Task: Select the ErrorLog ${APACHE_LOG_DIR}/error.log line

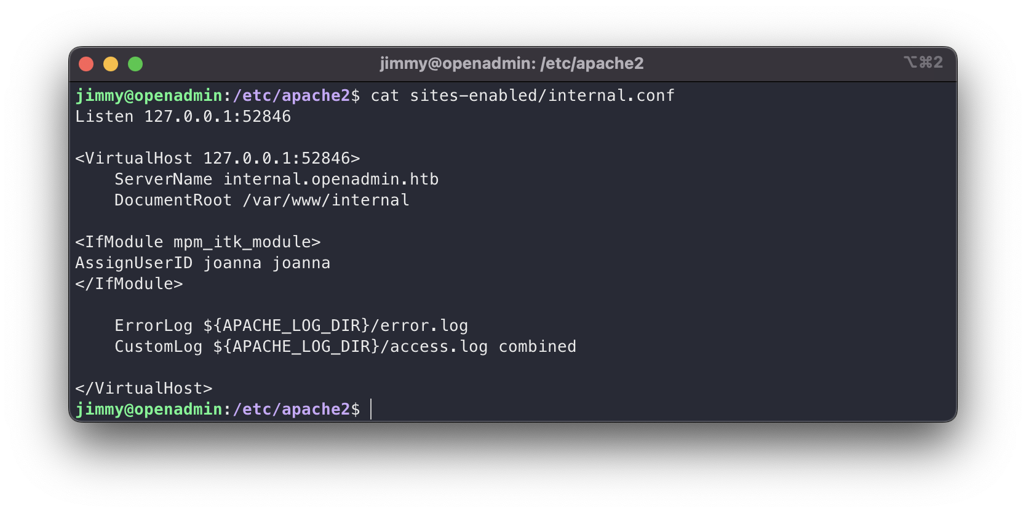Action: pos(291,325)
